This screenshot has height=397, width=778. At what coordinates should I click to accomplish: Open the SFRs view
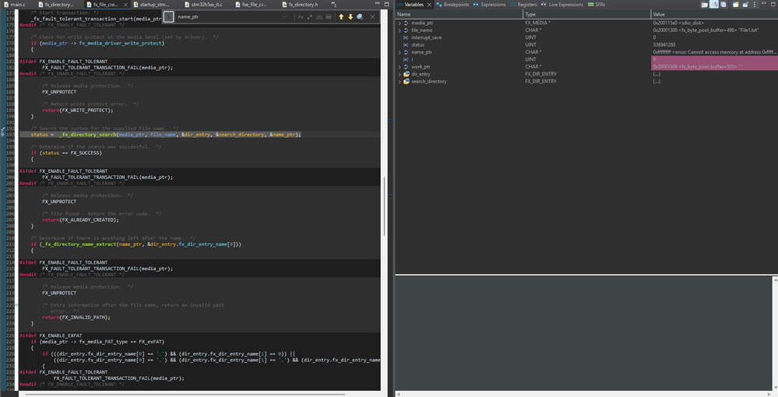coord(597,5)
